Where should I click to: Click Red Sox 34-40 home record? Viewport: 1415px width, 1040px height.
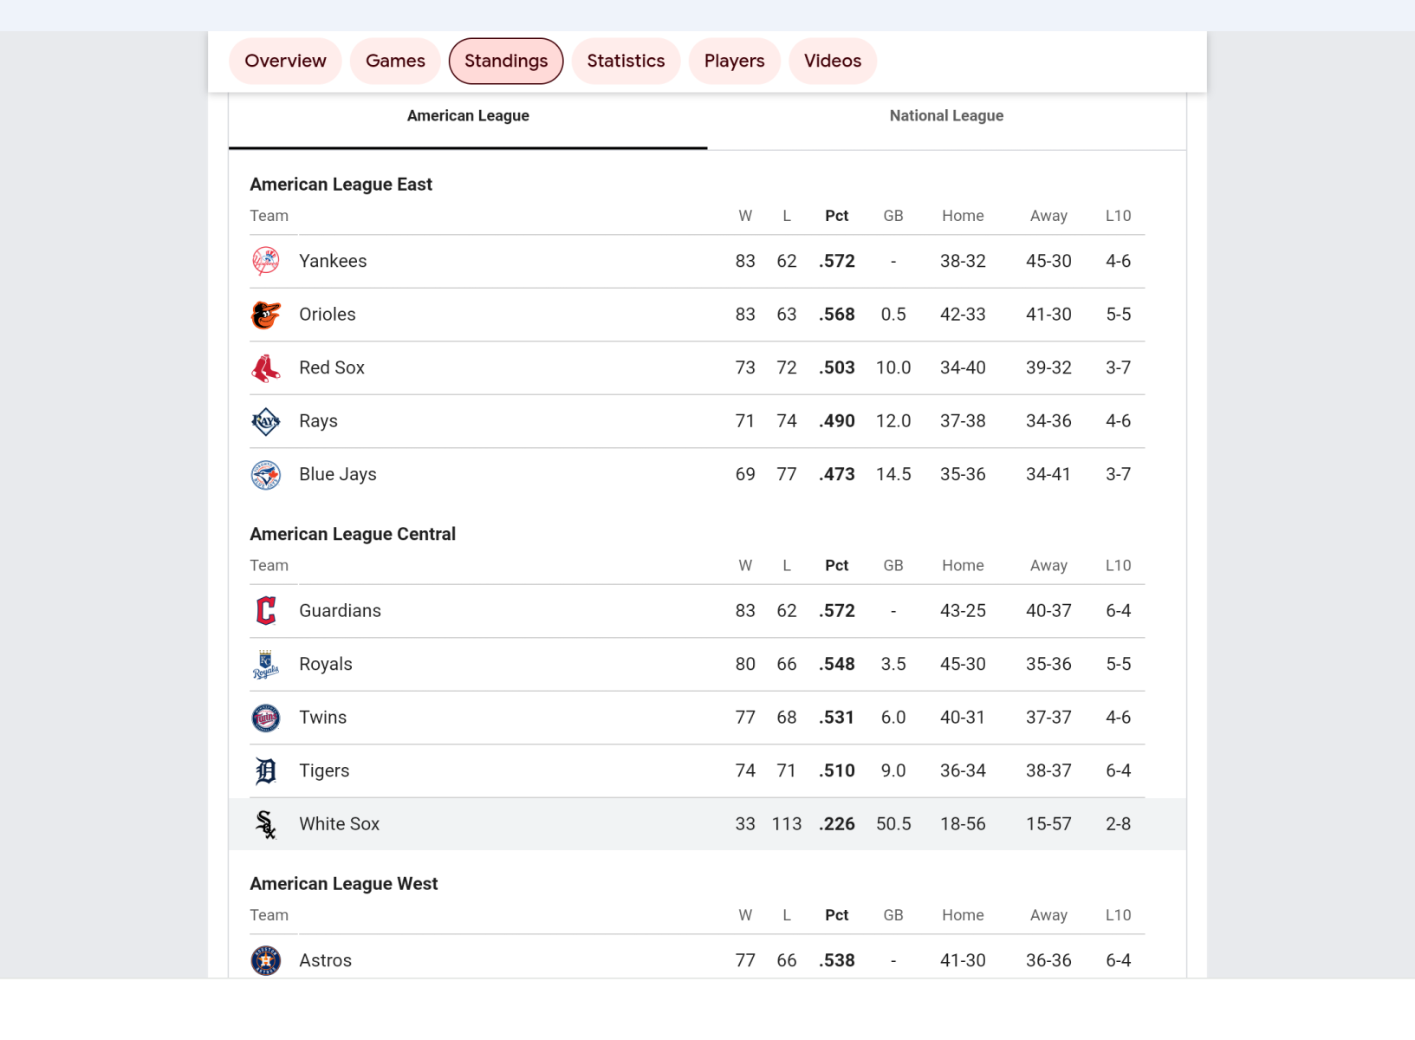[963, 367]
